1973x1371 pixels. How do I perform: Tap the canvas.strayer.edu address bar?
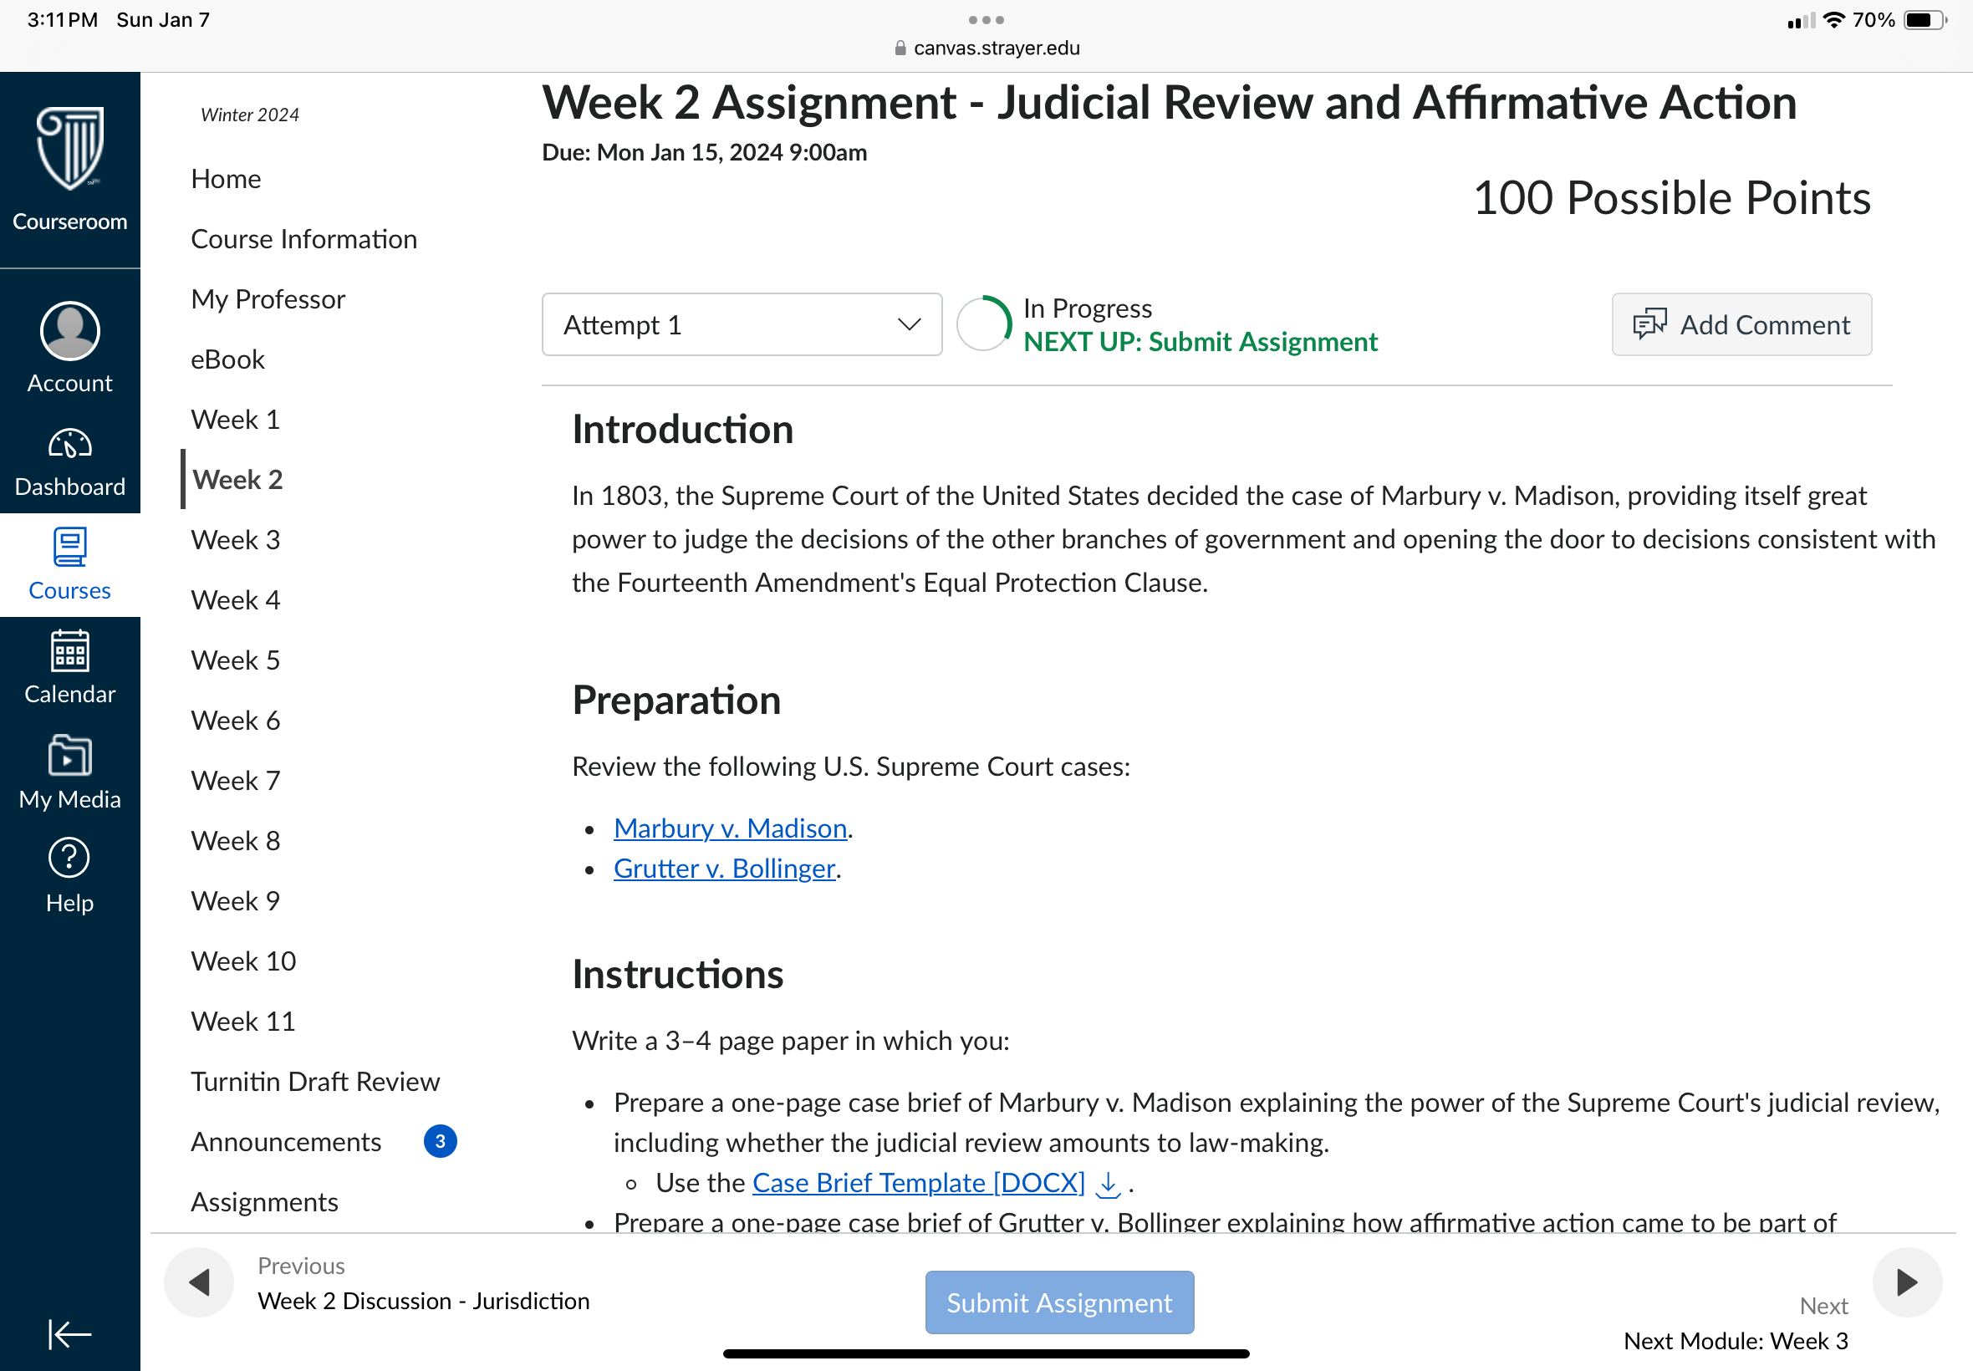point(986,48)
